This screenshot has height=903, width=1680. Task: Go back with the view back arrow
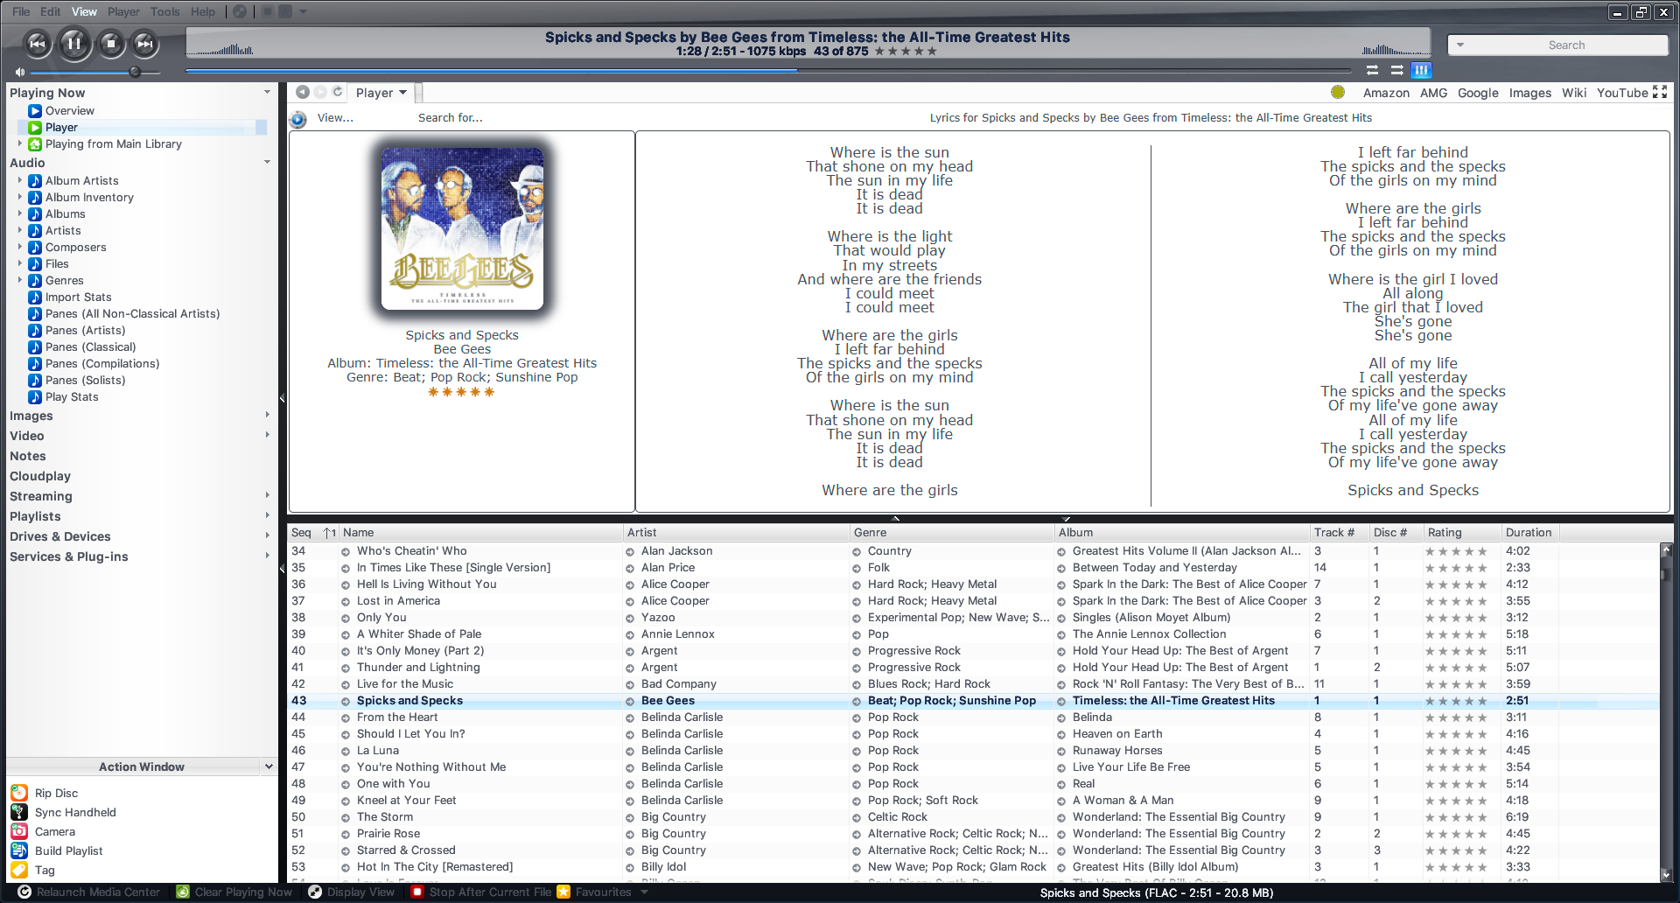(303, 92)
